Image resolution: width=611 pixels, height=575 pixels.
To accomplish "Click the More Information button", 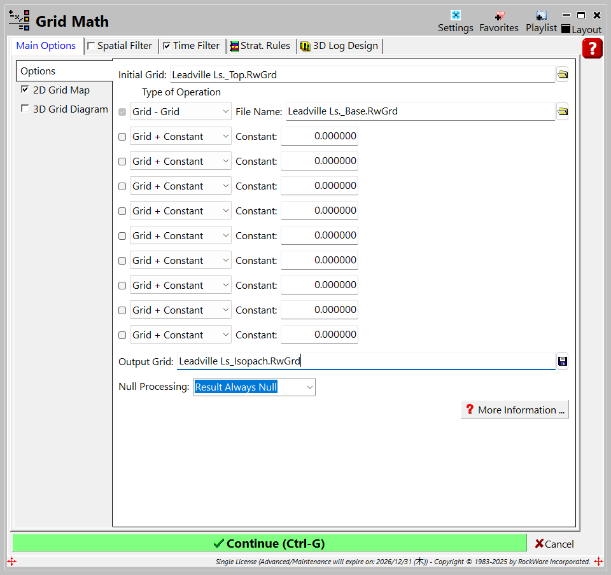I will [x=514, y=410].
